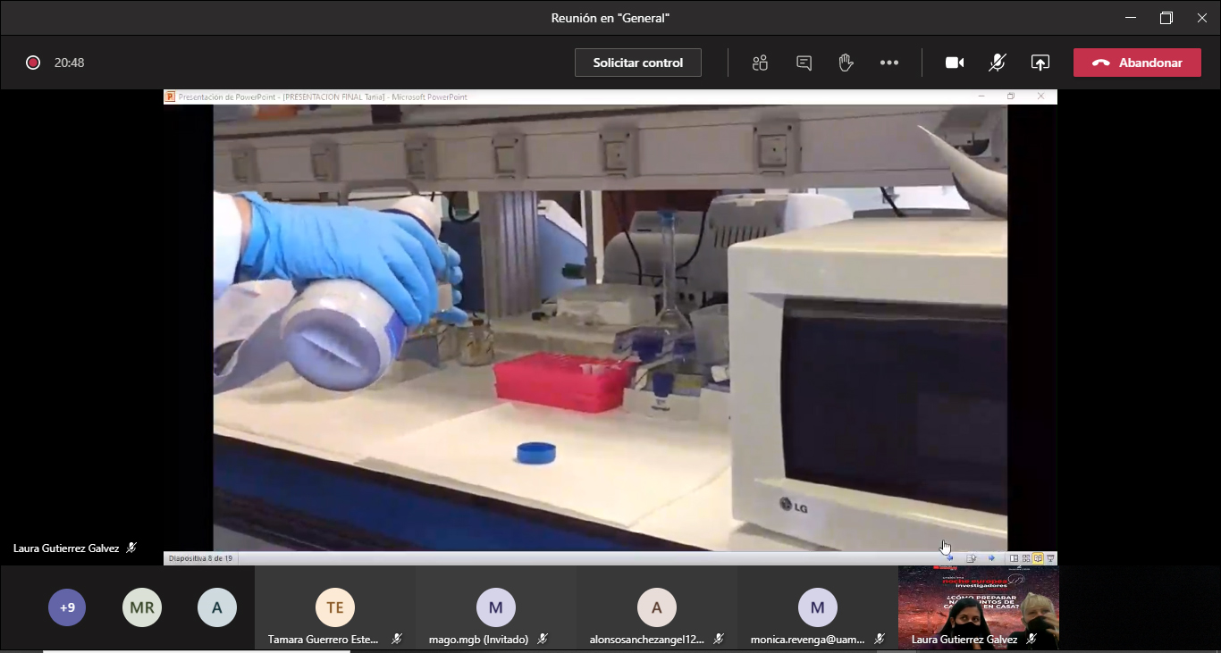Select Tamara Guerrero's participant tile
This screenshot has width=1221, height=653.
(x=335, y=608)
